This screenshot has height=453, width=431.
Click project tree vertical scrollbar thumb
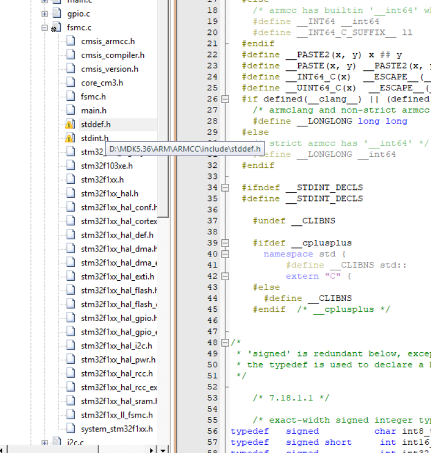pyautogui.click(x=163, y=109)
